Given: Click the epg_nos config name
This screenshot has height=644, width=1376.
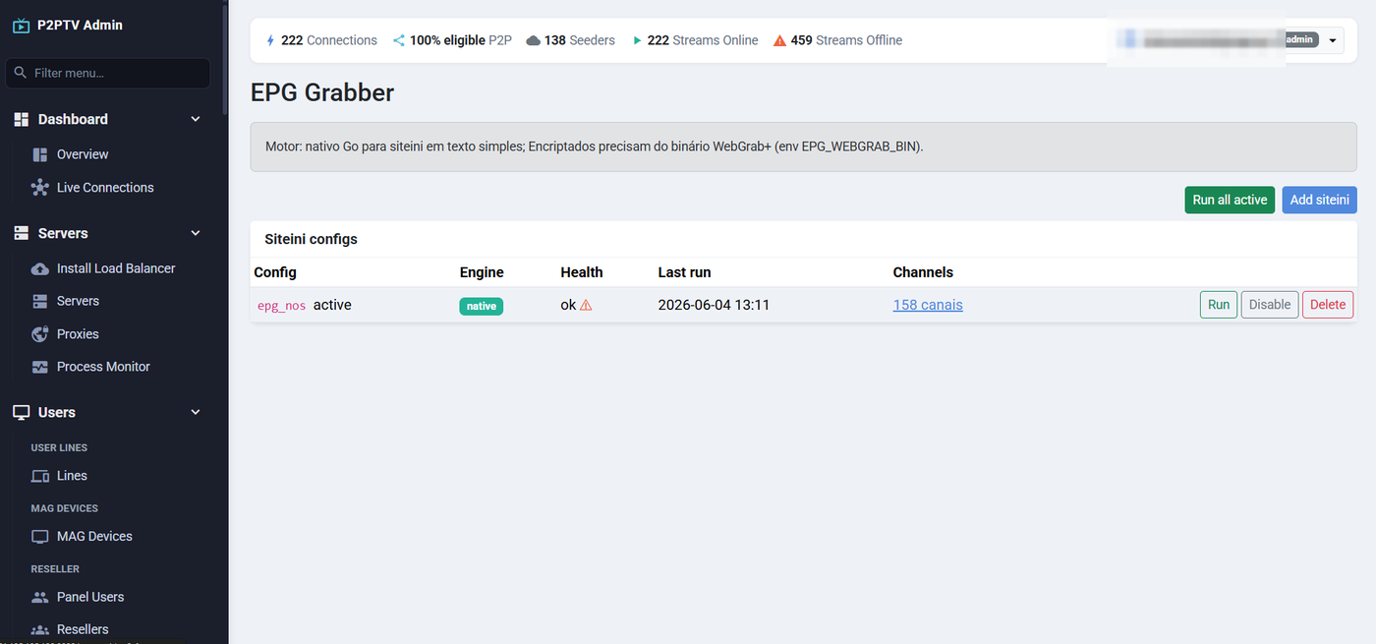Looking at the screenshot, I should point(282,306).
